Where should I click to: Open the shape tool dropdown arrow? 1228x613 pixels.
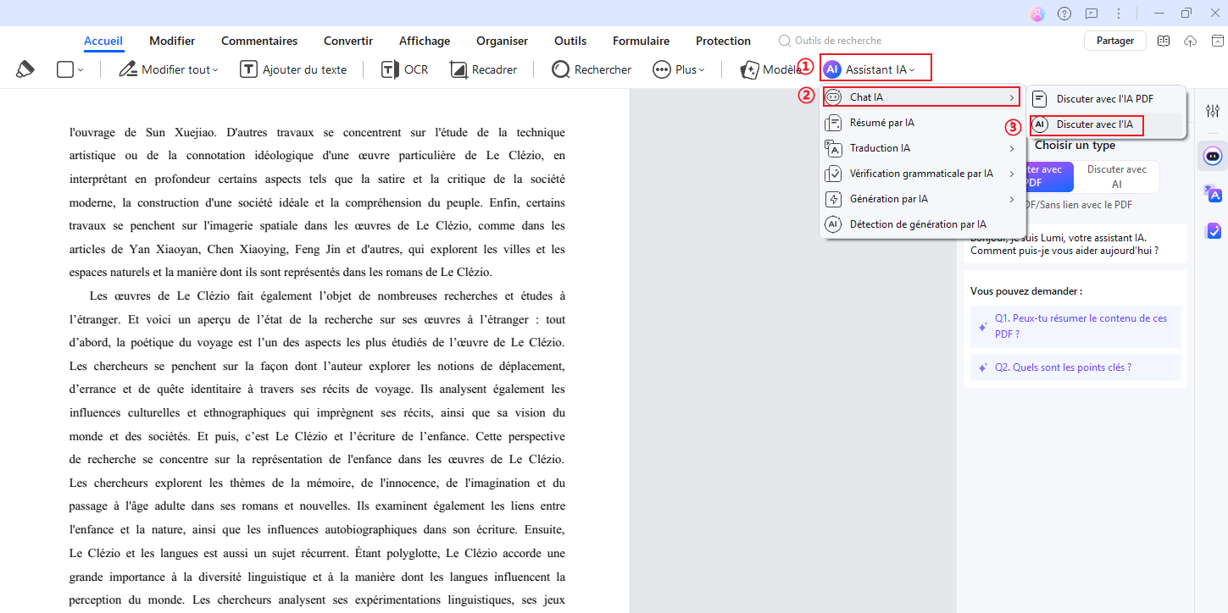81,69
